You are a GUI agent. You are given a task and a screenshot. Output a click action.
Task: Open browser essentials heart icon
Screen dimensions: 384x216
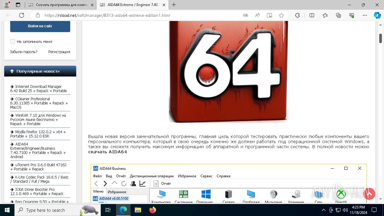352,15
